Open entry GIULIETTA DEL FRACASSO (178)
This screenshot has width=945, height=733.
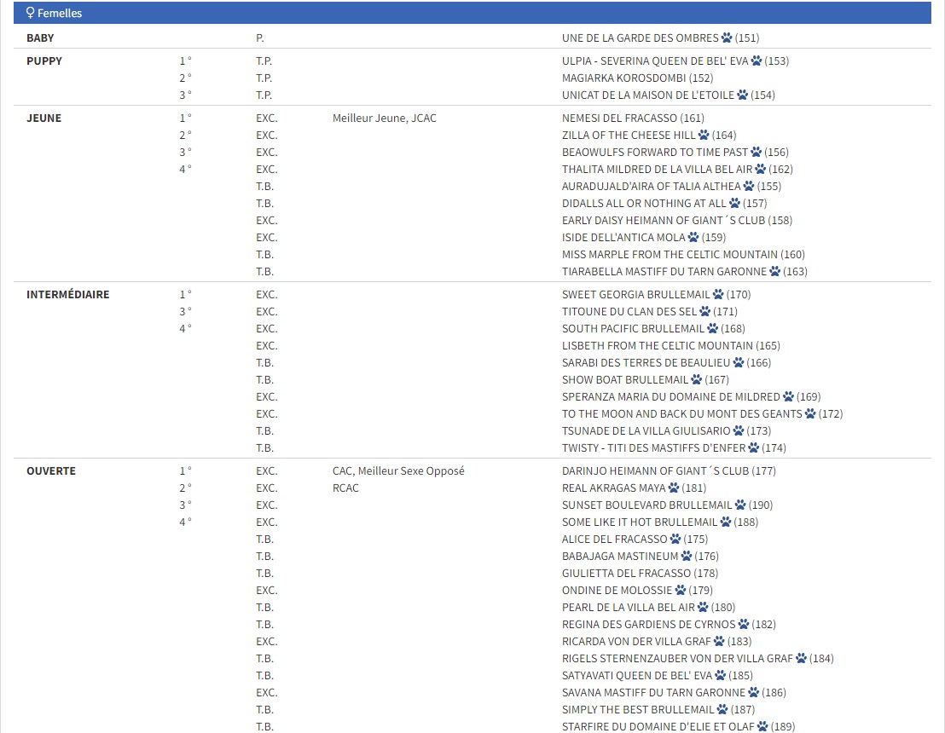click(640, 574)
